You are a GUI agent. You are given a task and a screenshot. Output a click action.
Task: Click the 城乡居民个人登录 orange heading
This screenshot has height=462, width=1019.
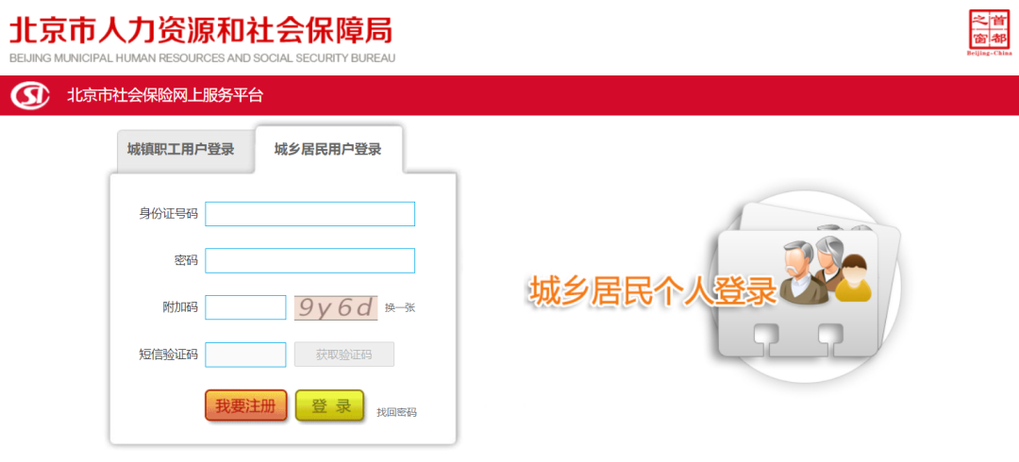coord(653,291)
